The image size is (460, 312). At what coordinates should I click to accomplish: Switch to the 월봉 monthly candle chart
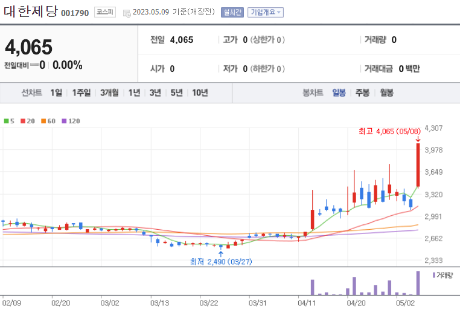[387, 93]
